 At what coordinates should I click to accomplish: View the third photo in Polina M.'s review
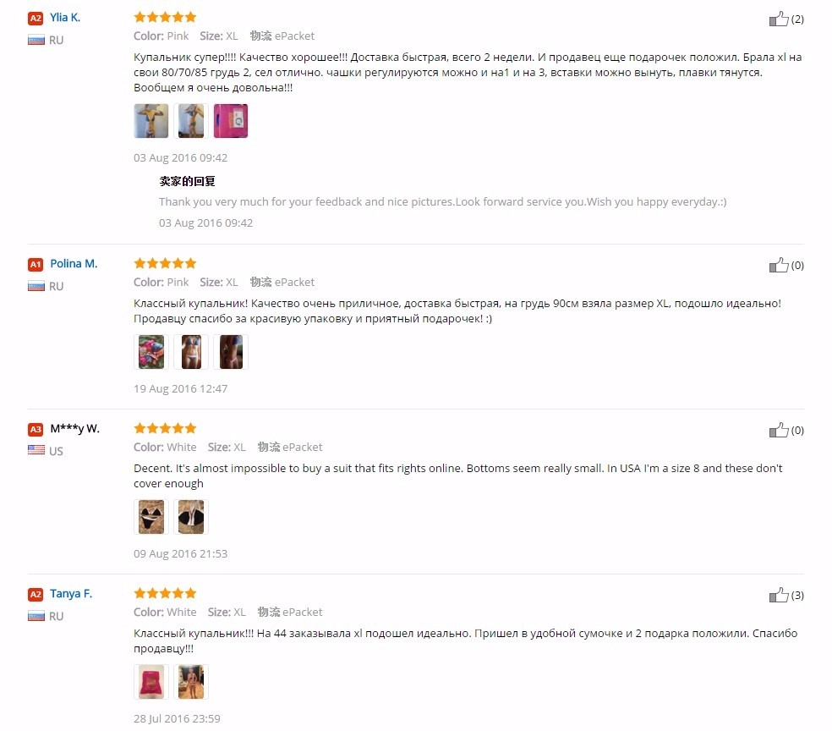pyautogui.click(x=231, y=352)
